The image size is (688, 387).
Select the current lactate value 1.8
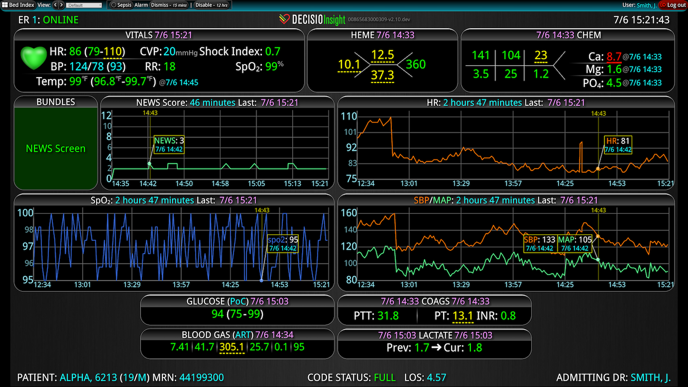pyautogui.click(x=474, y=348)
